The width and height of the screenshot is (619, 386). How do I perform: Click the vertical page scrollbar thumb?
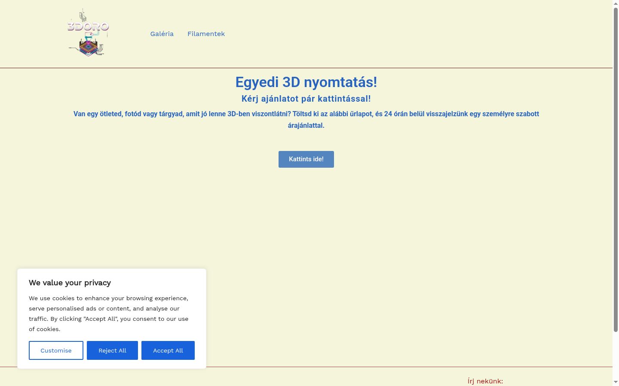(x=616, y=170)
